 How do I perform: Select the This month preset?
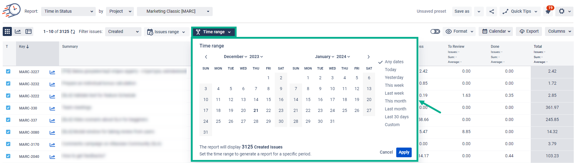pos(395,101)
